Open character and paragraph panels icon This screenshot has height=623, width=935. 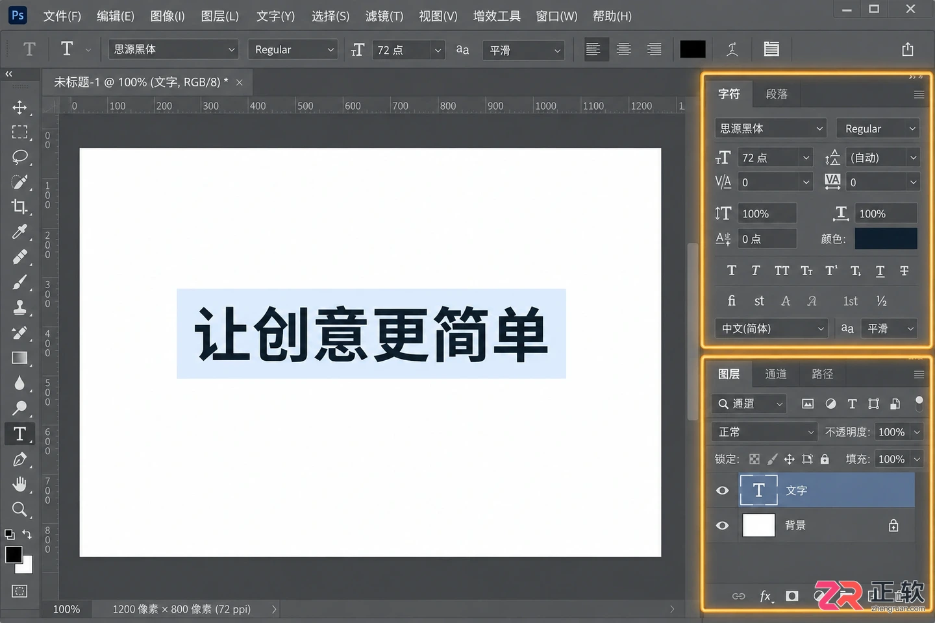point(771,49)
